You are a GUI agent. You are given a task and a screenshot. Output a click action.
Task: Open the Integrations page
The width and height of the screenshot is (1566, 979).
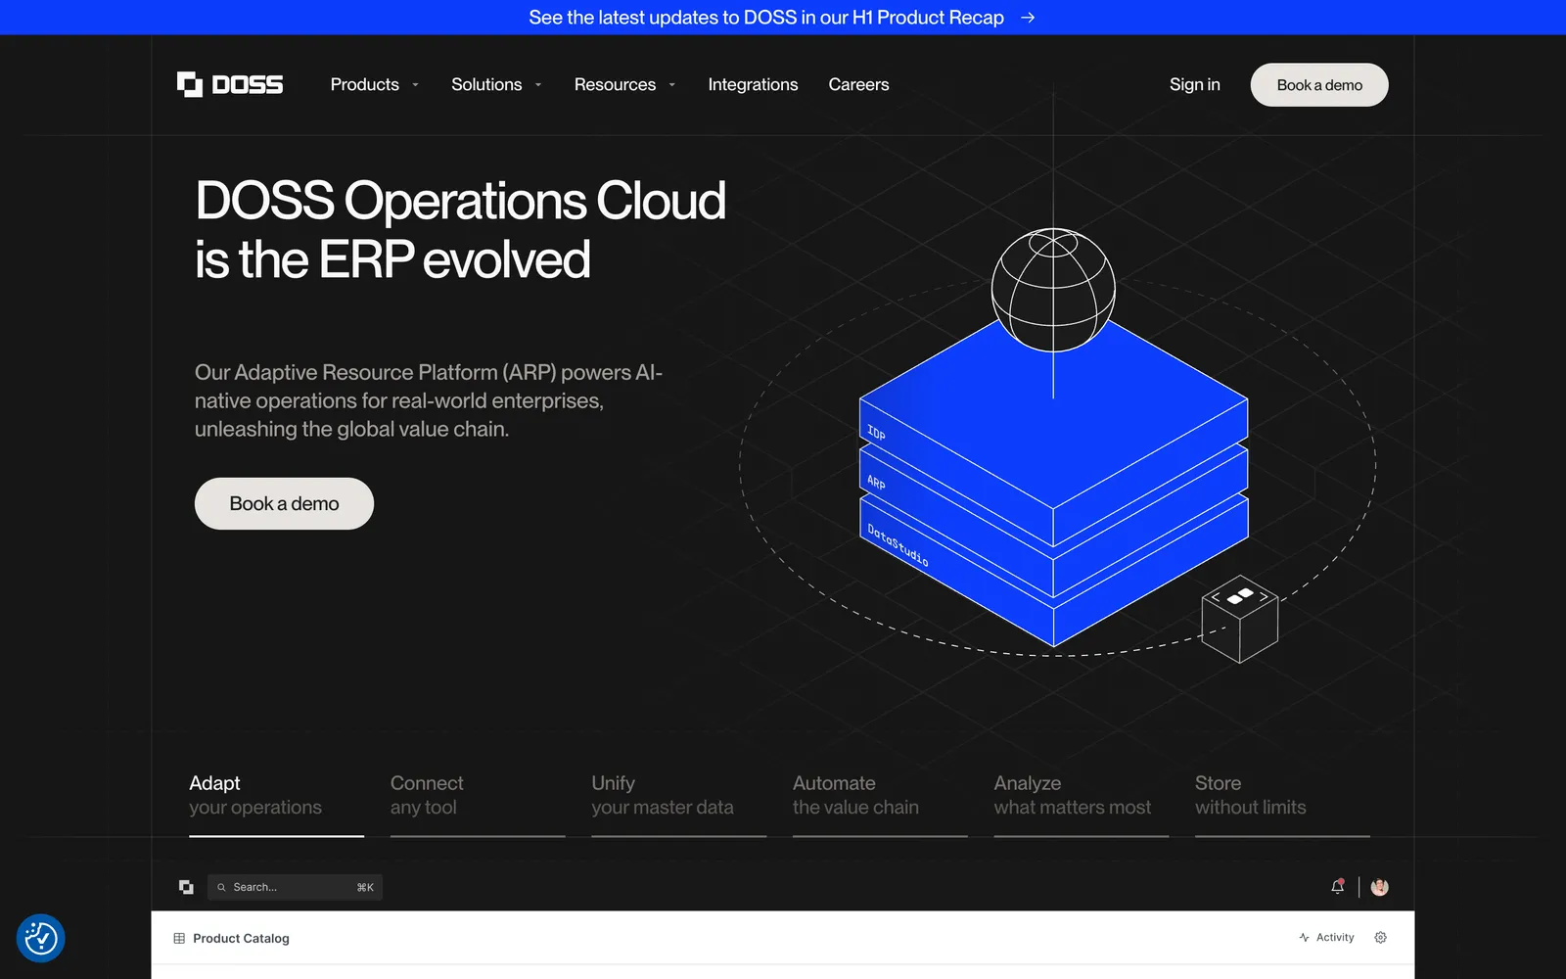pyautogui.click(x=753, y=84)
